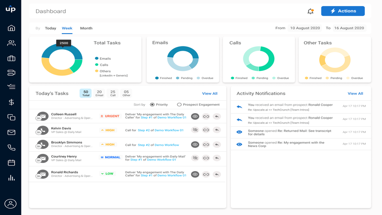Viewport: 382px width, 215px height.
Task: Open the bar chart reports icon
Action: 11,178
